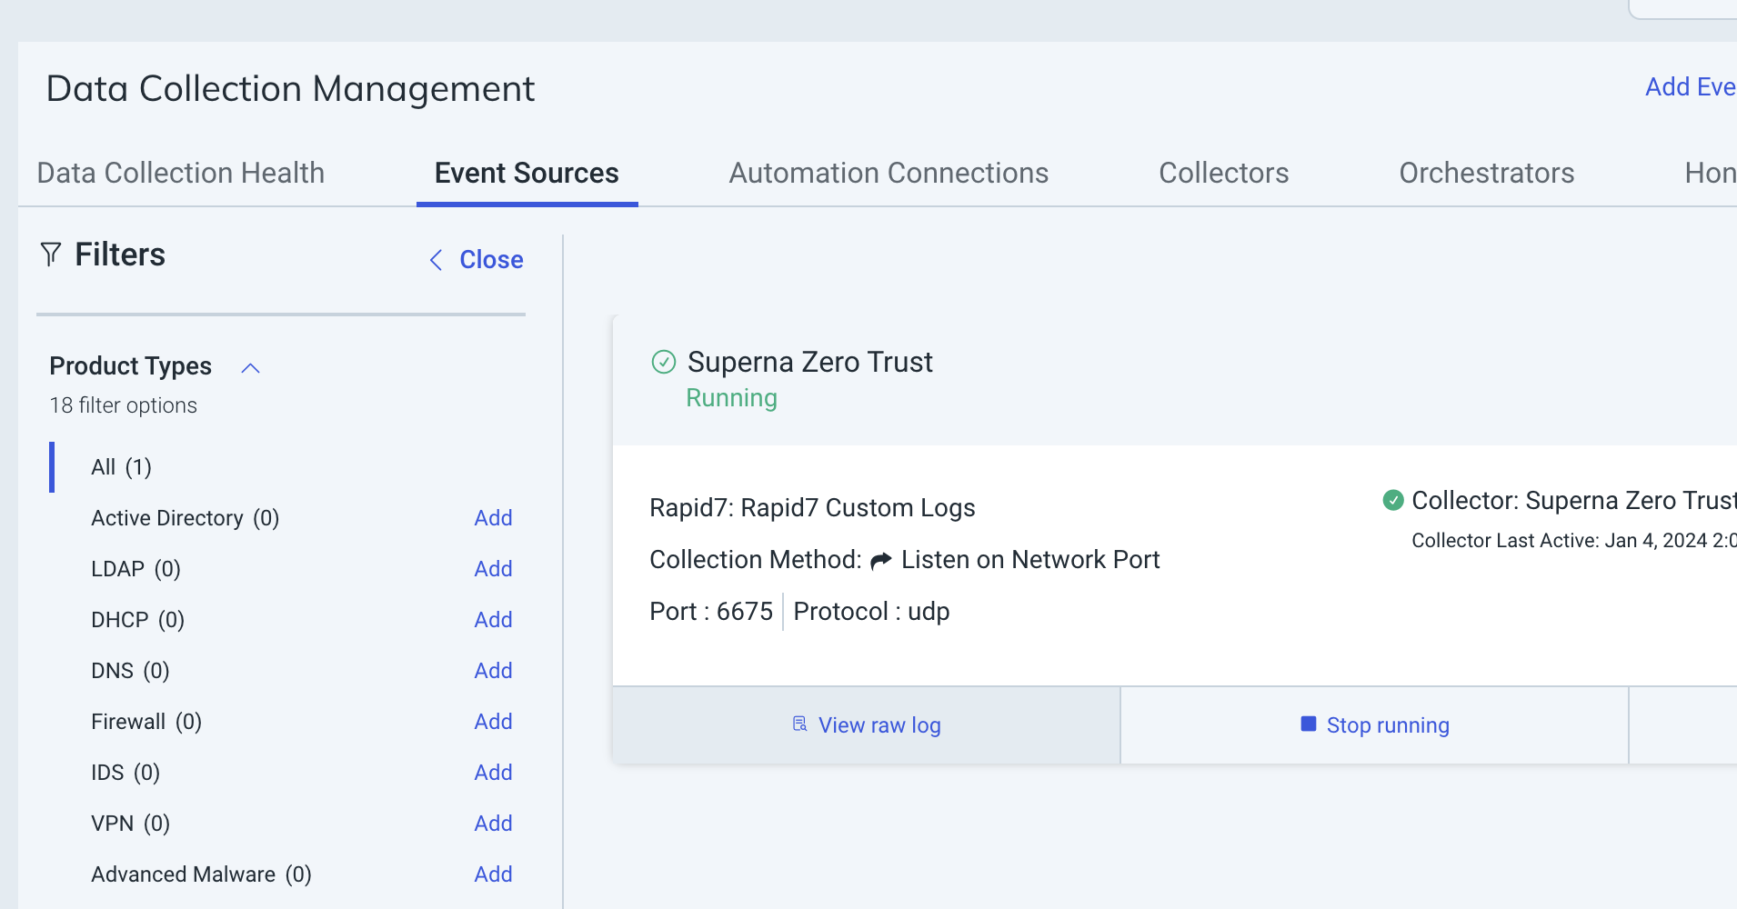The image size is (1737, 909).
Task: Click Add next to Advanced Malware
Action: tap(493, 874)
